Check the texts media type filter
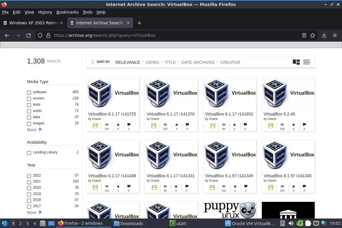The width and height of the screenshot is (342, 228). point(29,105)
